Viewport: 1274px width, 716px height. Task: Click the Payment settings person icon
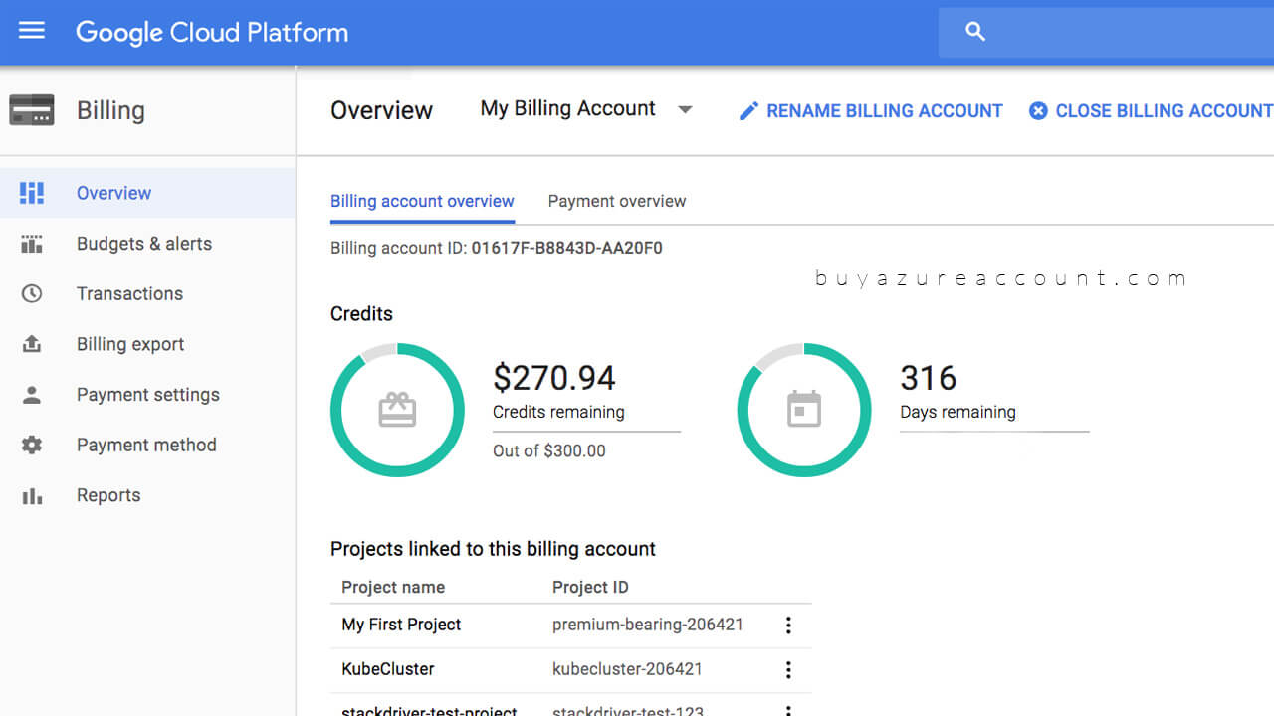32,395
